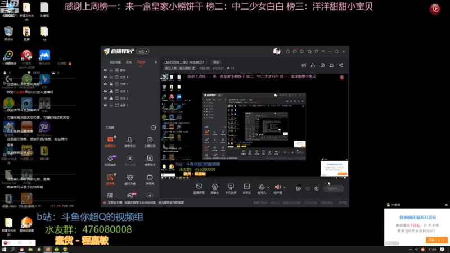Viewport: 450px width, 253px height.
Task: Click the orange button in YY游戏 popup
Action: click(x=436, y=240)
